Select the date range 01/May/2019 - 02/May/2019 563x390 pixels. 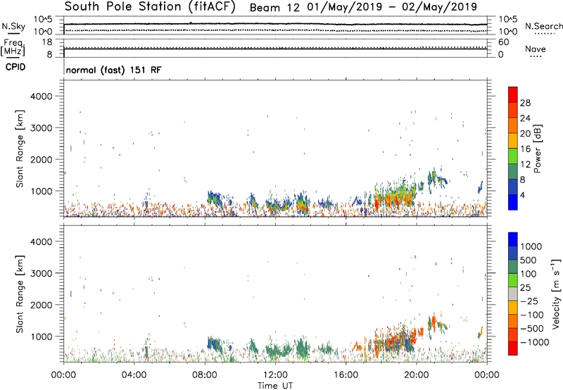(x=392, y=7)
